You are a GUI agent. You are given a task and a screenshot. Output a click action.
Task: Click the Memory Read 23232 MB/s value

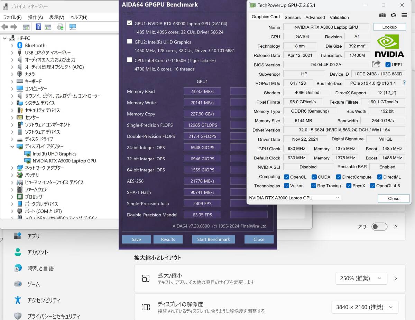(x=202, y=91)
